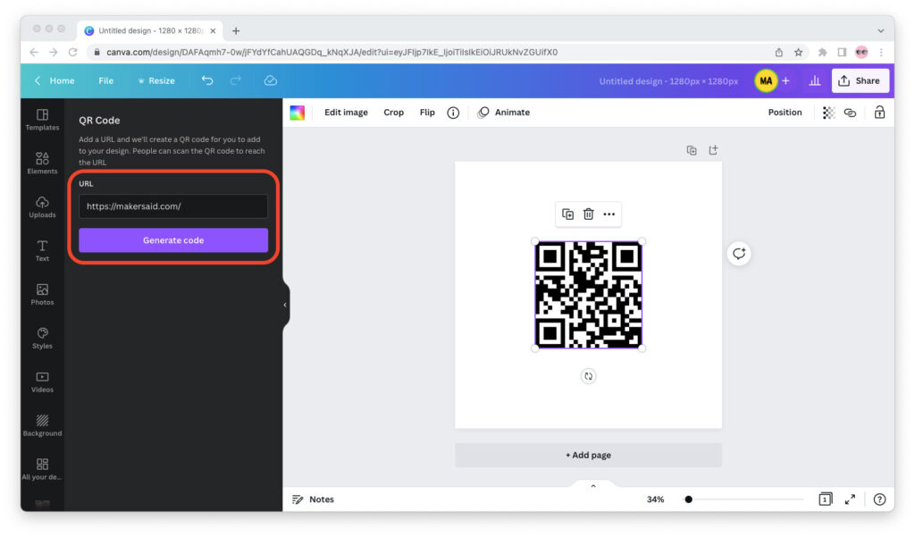Open the File menu
The height and width of the screenshot is (537, 915).
click(x=105, y=80)
